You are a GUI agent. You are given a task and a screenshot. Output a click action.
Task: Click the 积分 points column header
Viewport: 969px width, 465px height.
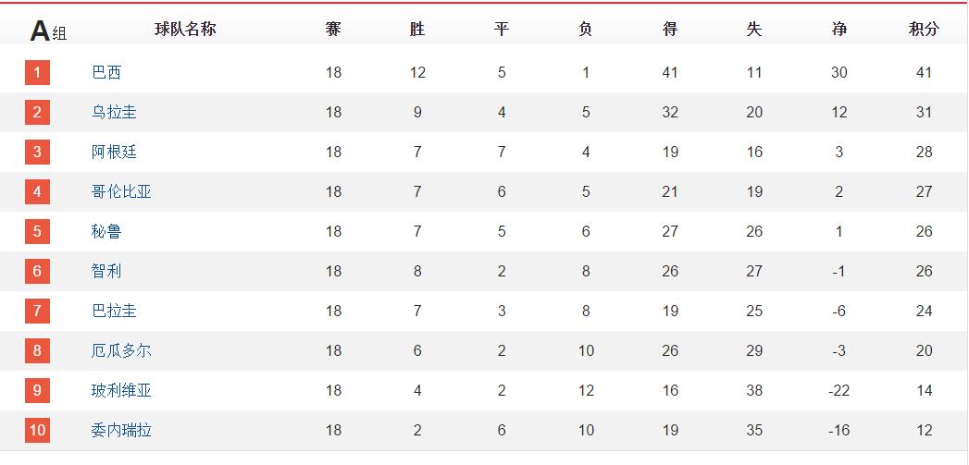pos(924,30)
